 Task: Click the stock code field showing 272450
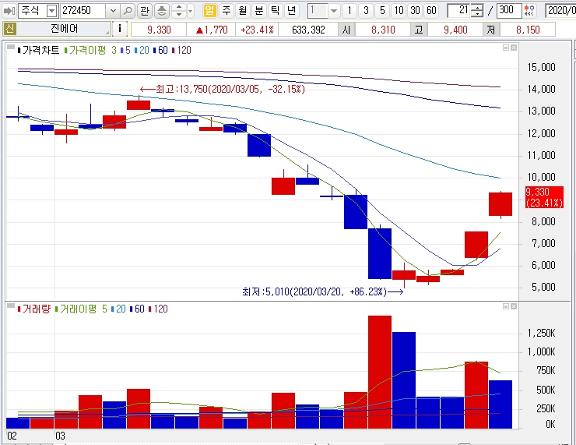pos(83,11)
